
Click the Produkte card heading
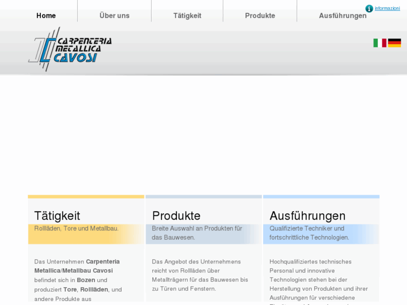click(x=176, y=216)
